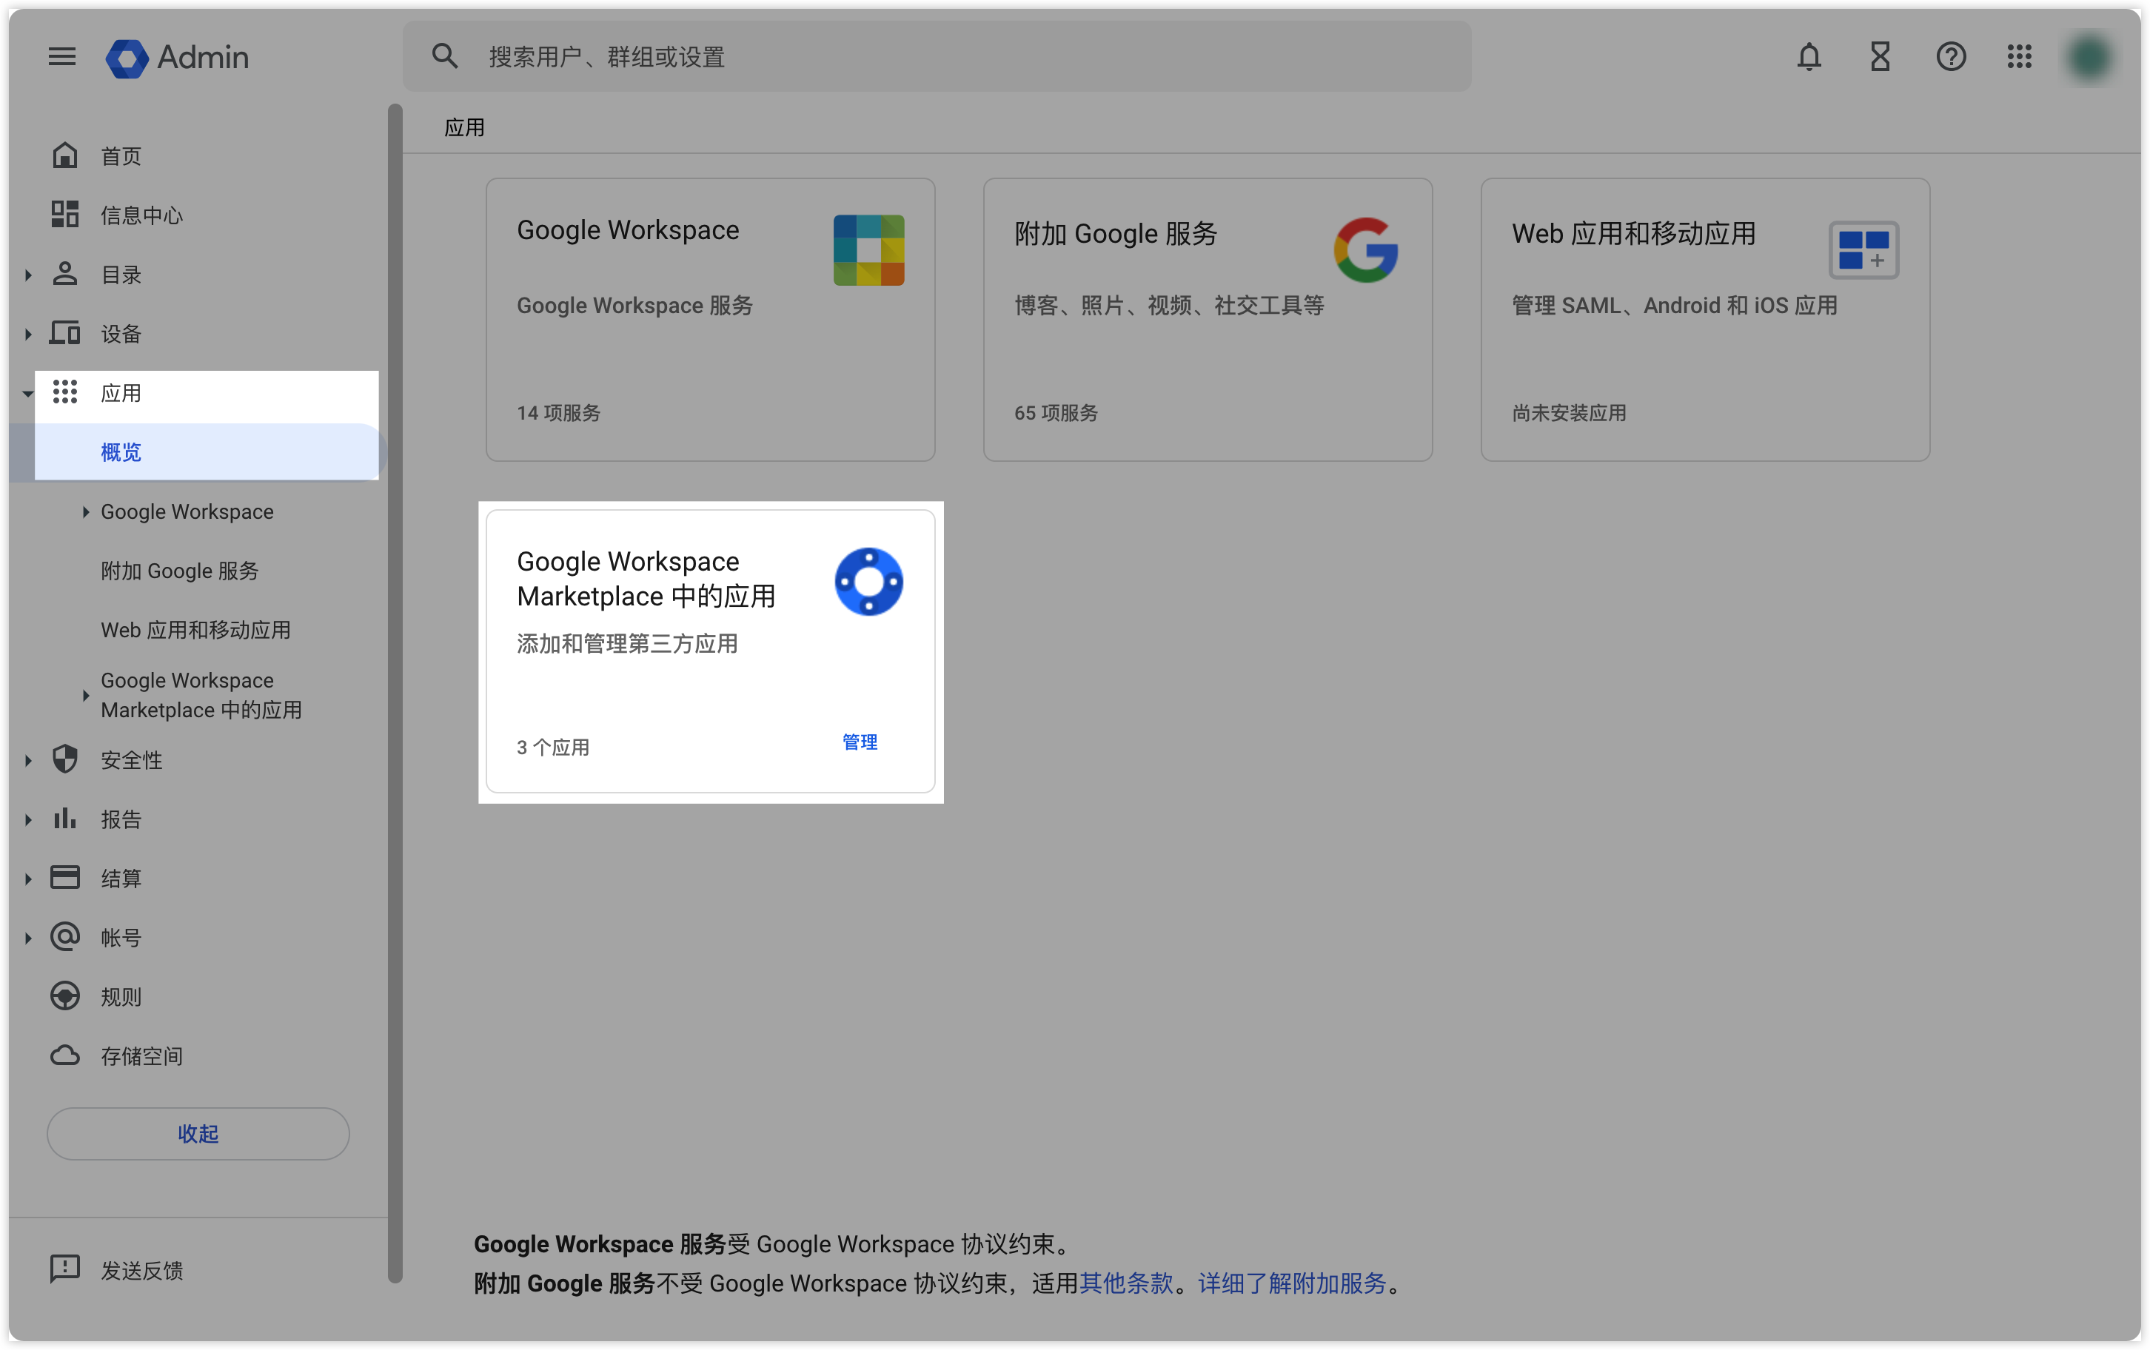Expand the 目录 directory section

point(27,274)
